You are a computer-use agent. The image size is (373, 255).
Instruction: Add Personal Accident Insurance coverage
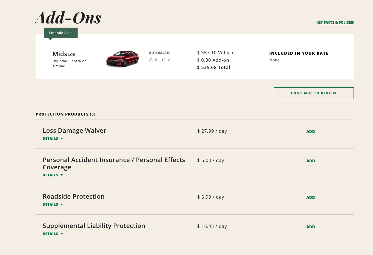click(x=310, y=161)
